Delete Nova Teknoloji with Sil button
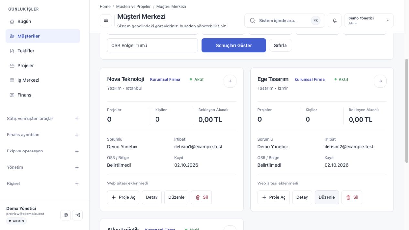Screen dimensions: 409x230 (201, 197)
